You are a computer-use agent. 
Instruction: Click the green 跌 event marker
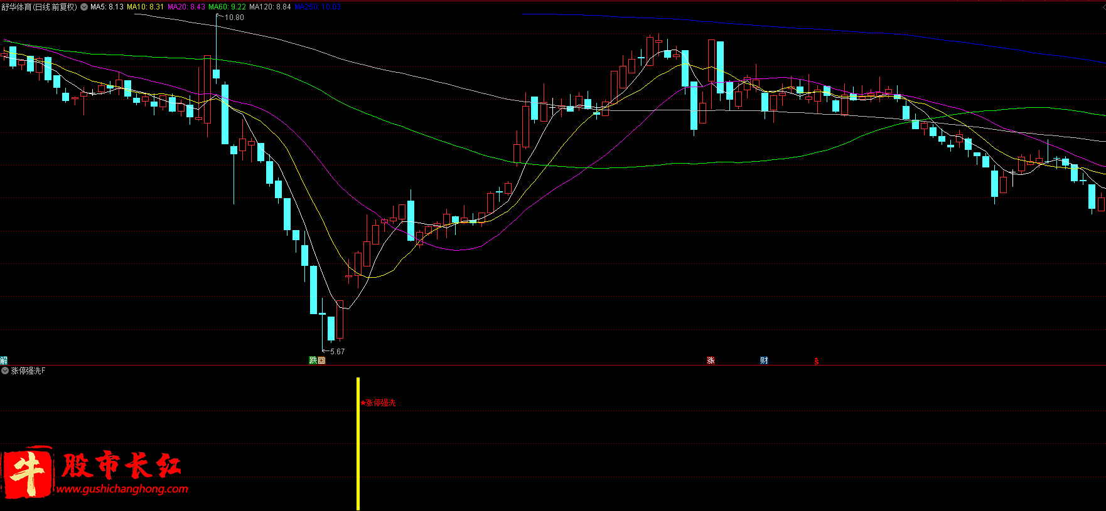313,360
